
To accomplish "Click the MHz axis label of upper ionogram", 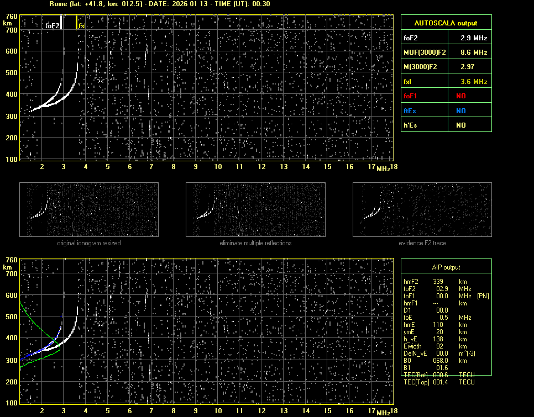I will point(383,168).
